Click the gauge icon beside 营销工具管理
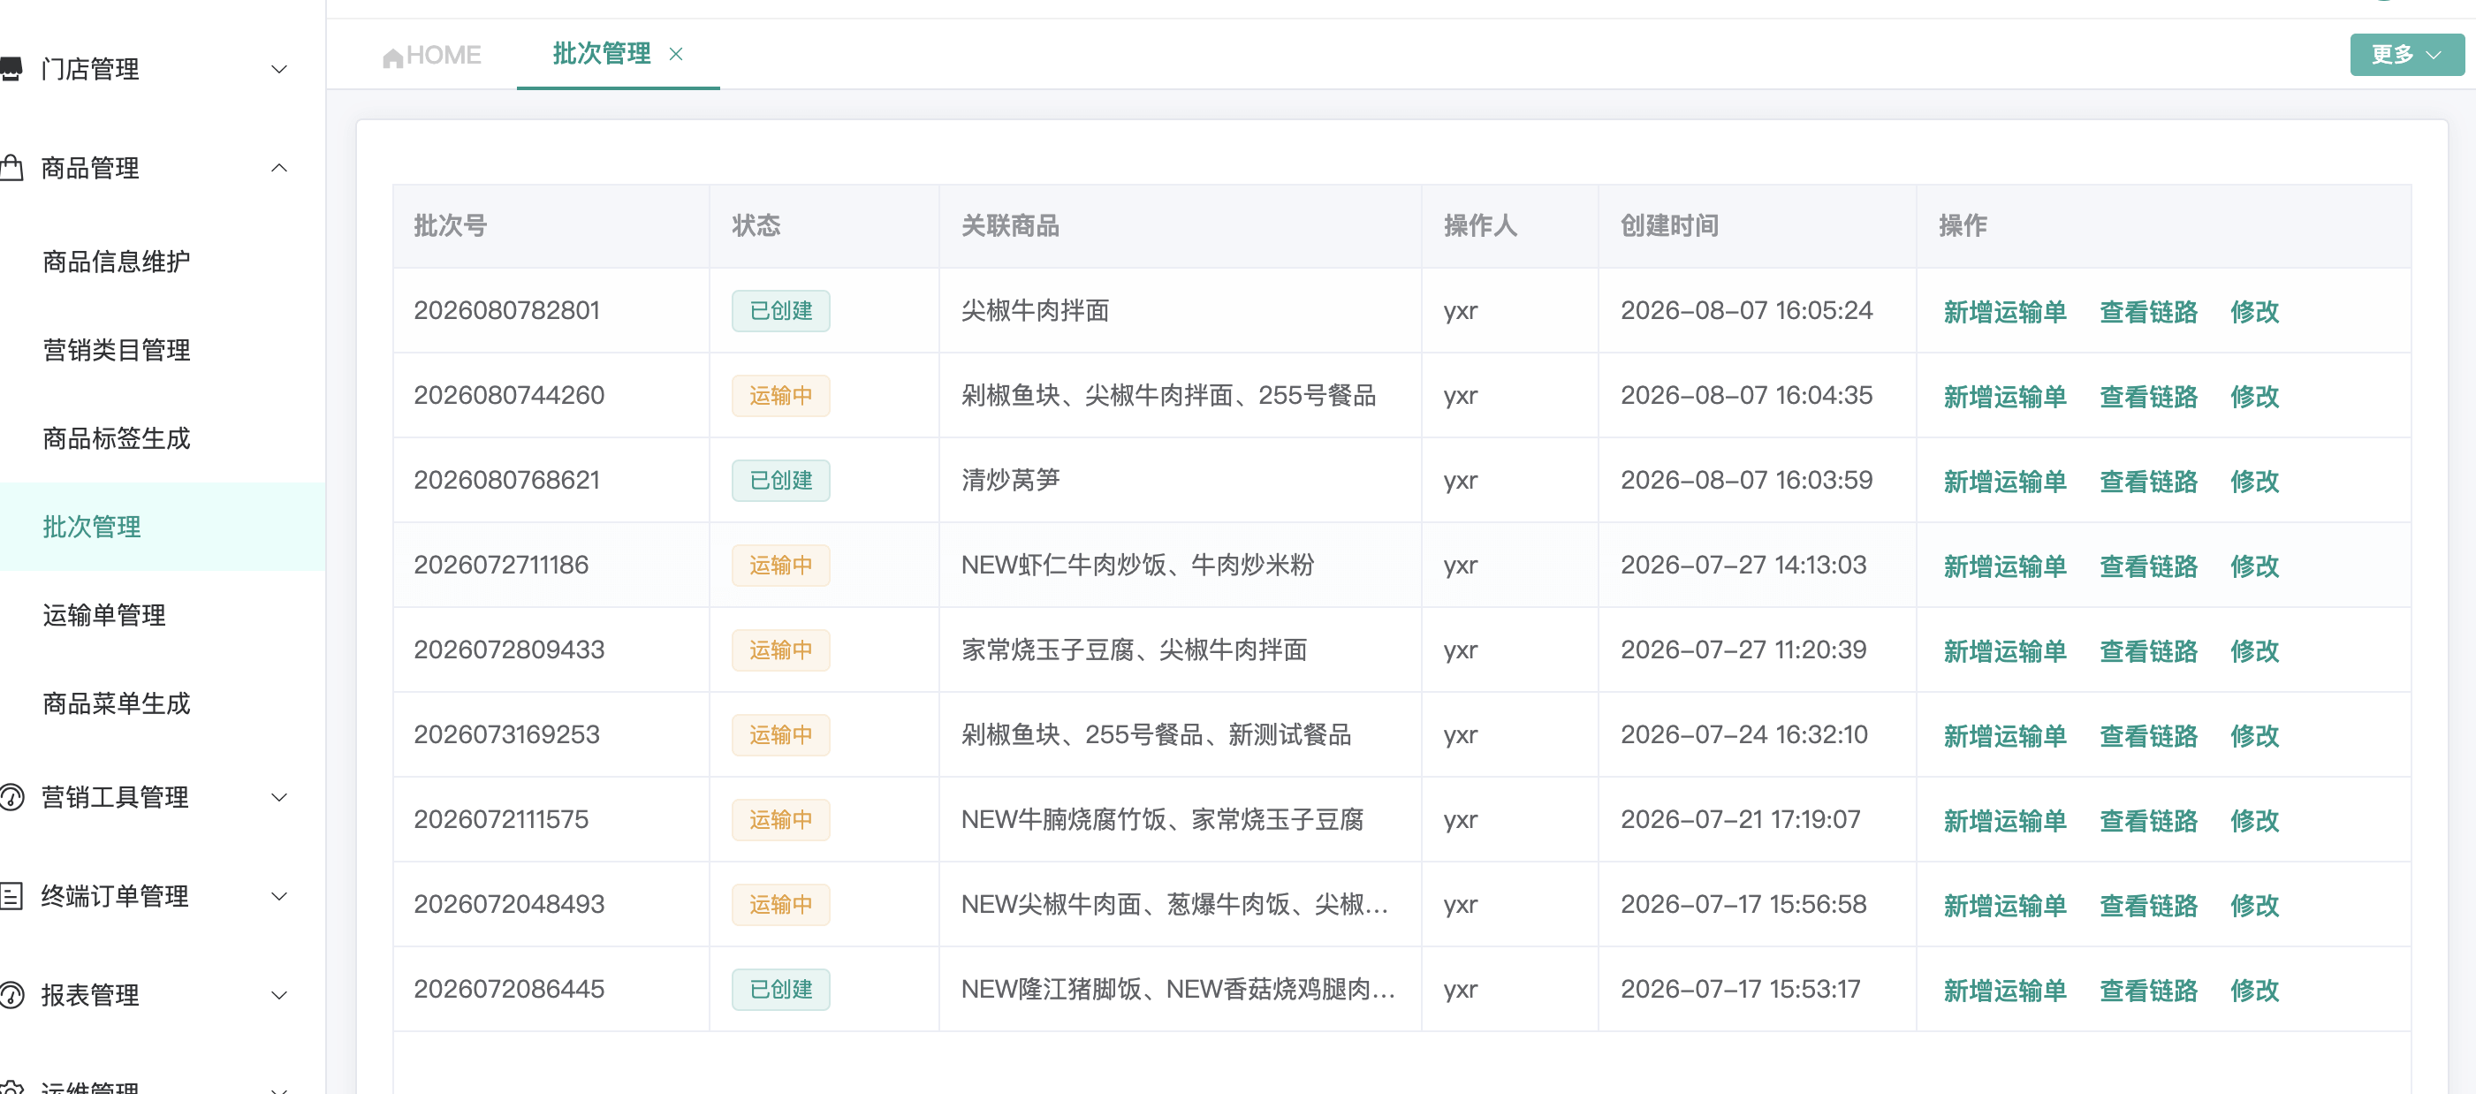Image resolution: width=2476 pixels, height=1094 pixels. [11, 797]
